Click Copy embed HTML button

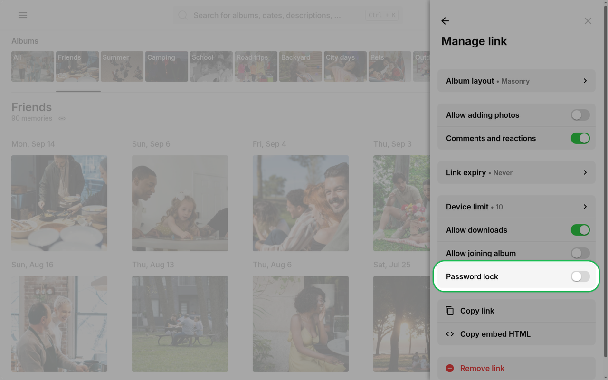pyautogui.click(x=516, y=334)
